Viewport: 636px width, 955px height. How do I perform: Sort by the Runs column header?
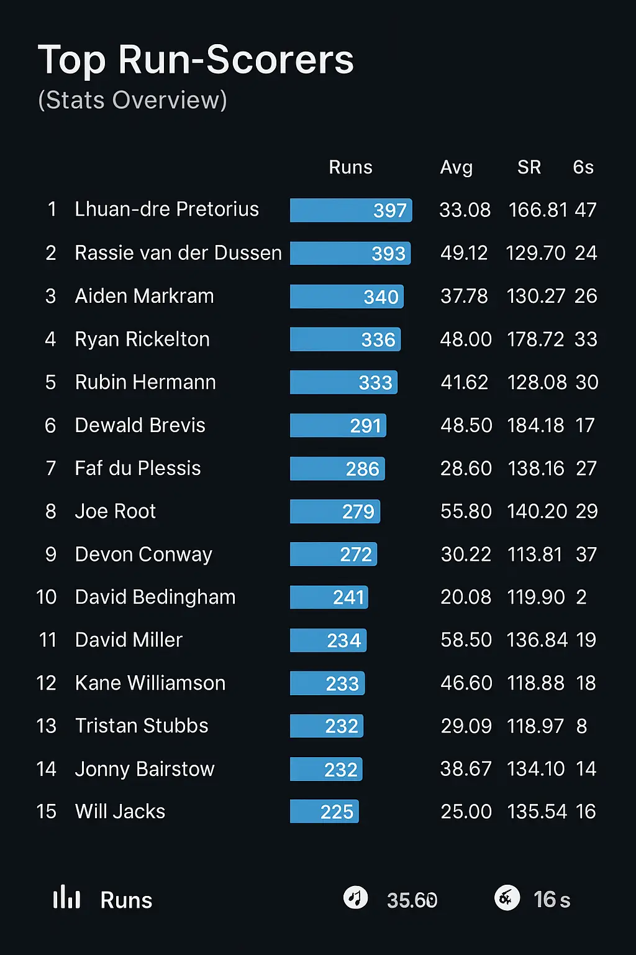(x=350, y=167)
